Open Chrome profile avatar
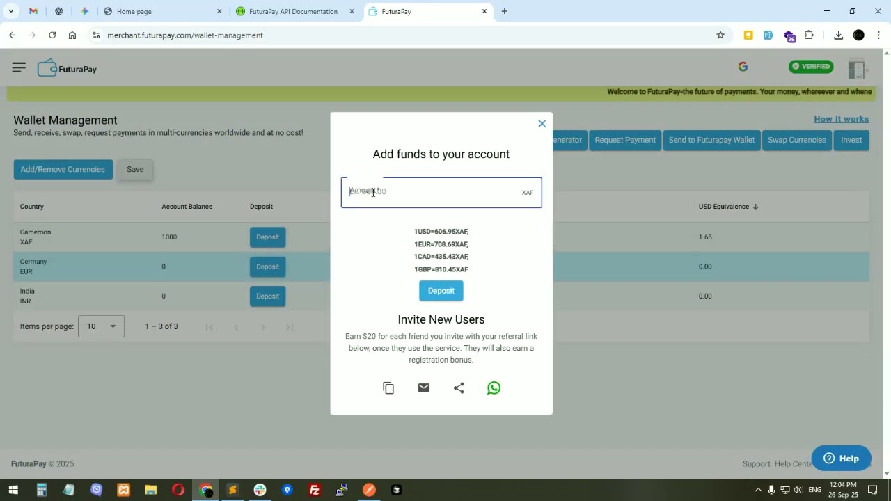 point(859,35)
